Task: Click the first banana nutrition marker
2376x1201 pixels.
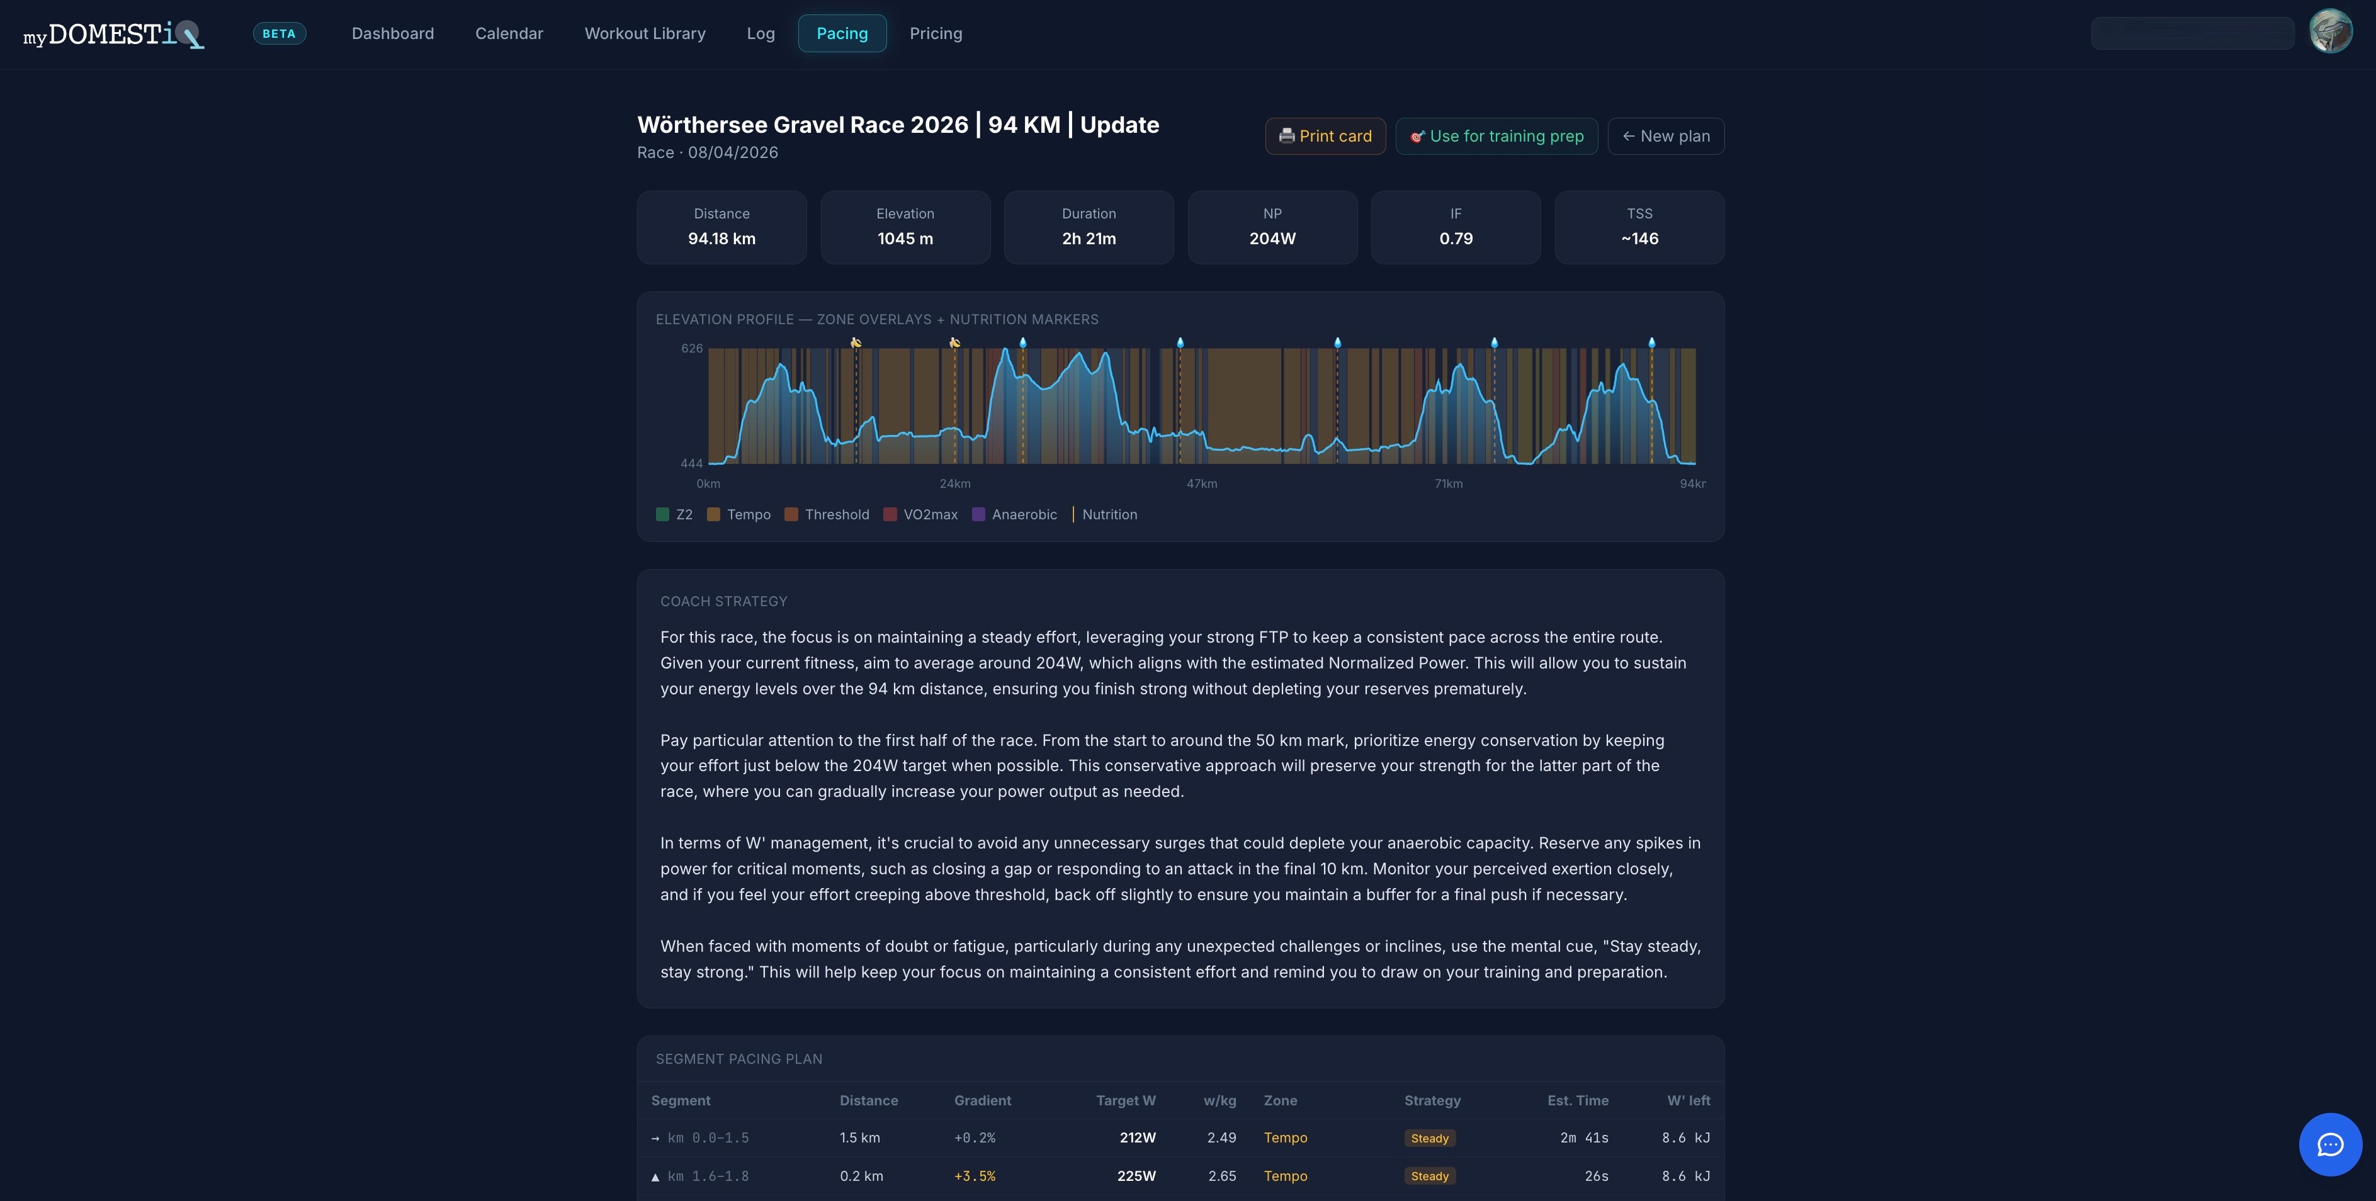Action: coord(856,342)
